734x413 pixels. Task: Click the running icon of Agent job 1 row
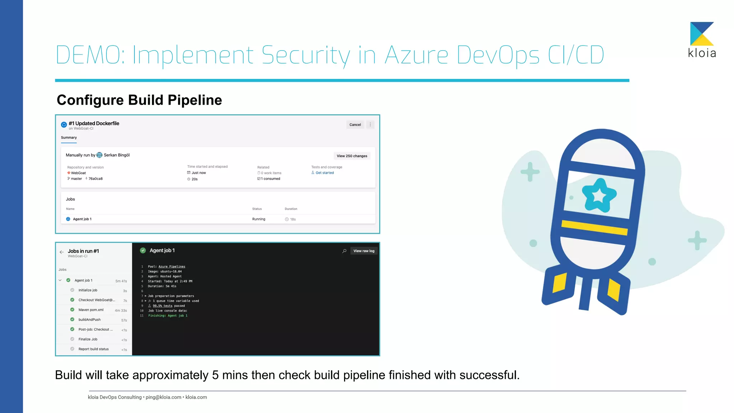pyautogui.click(x=68, y=219)
